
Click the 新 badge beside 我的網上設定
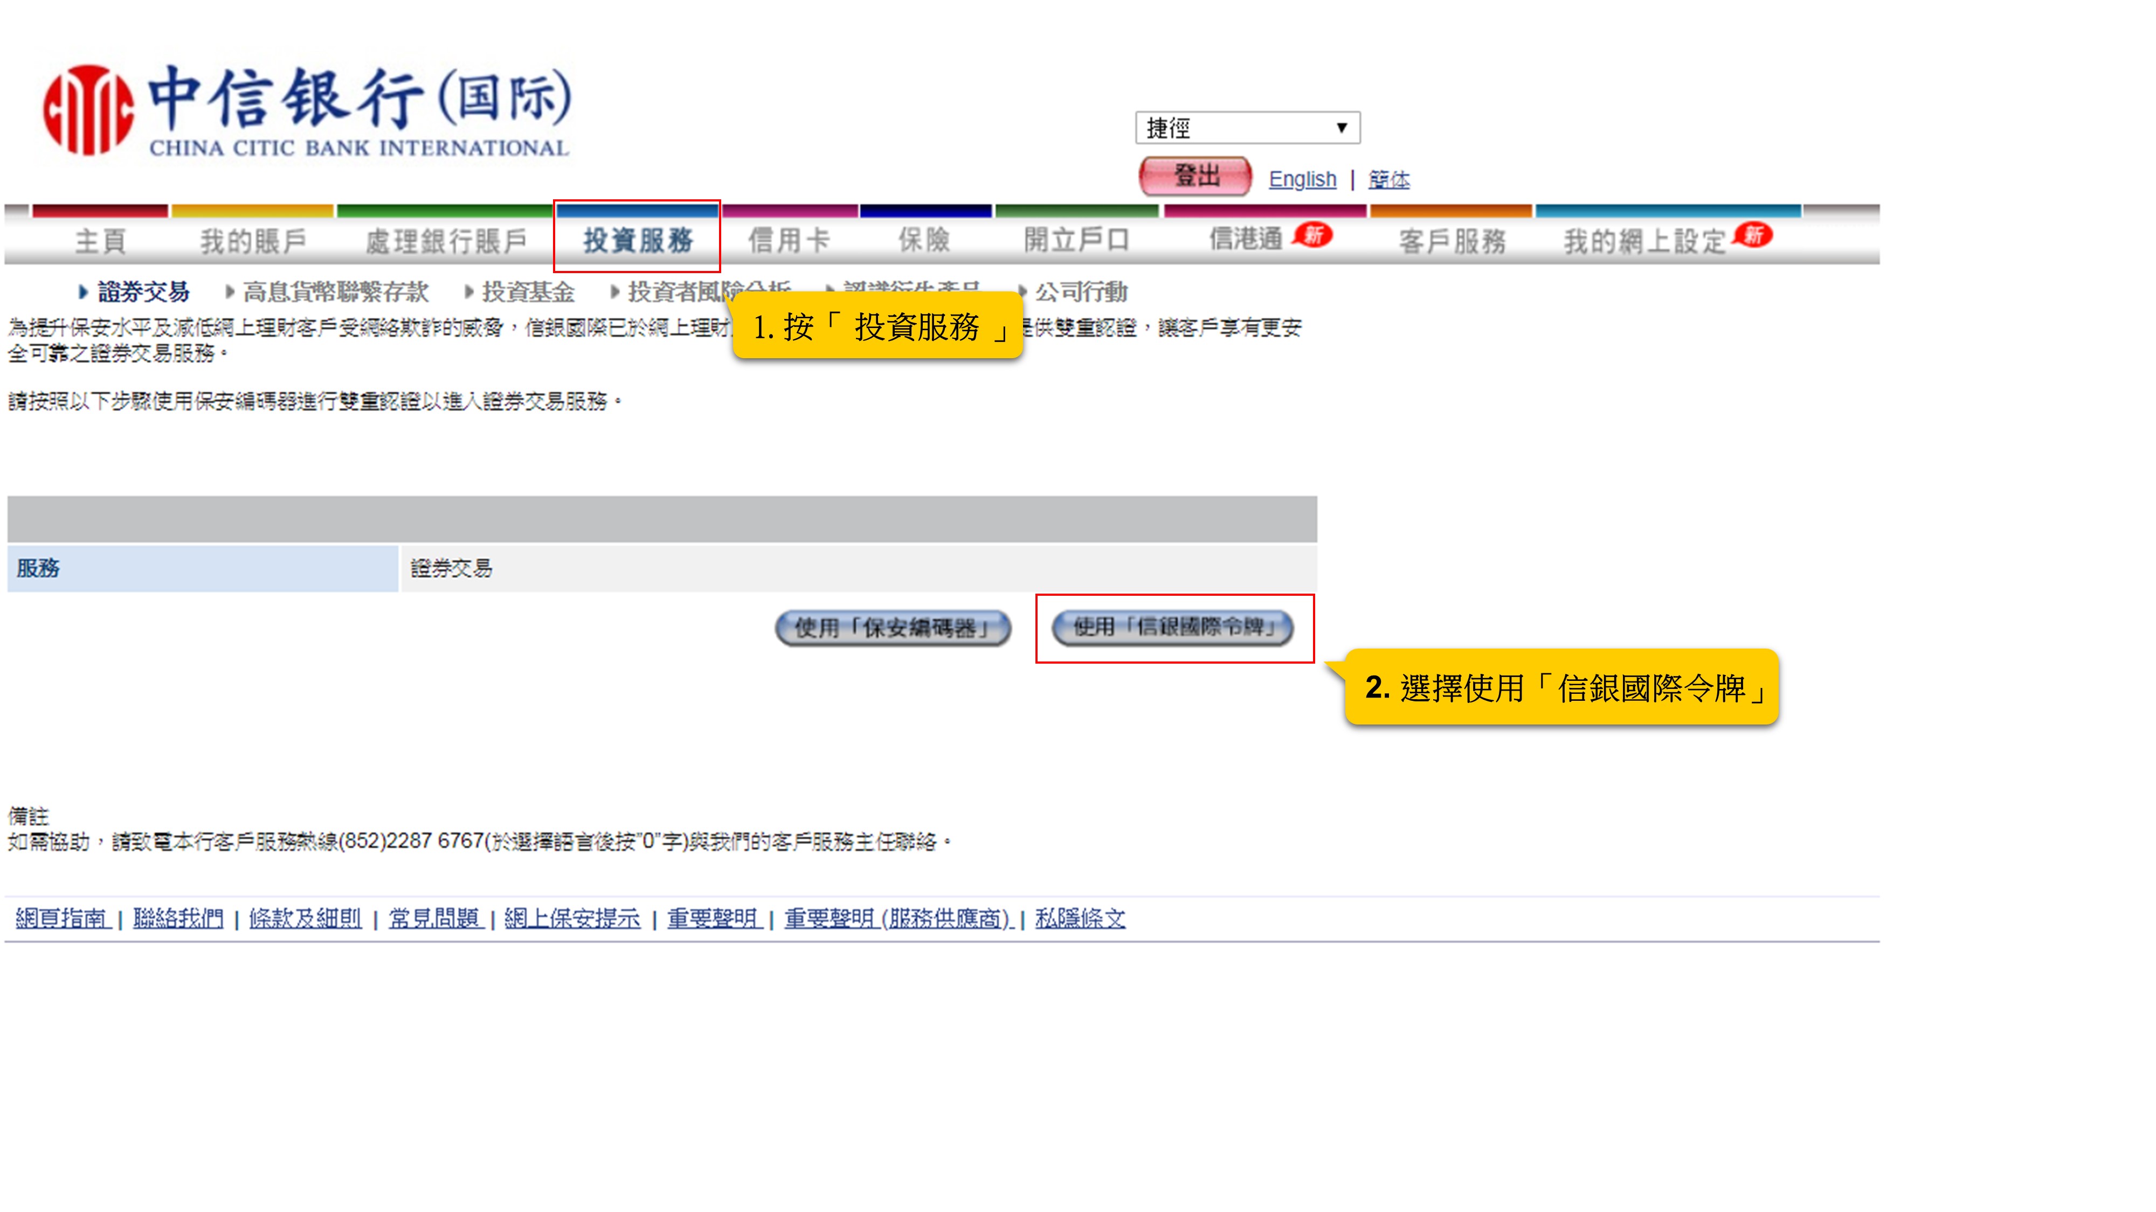point(1753,235)
